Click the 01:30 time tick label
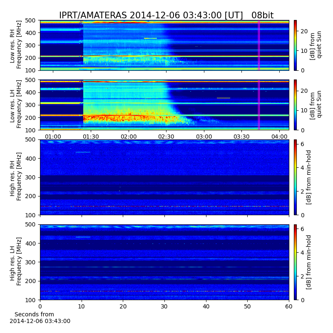 click(91, 137)
